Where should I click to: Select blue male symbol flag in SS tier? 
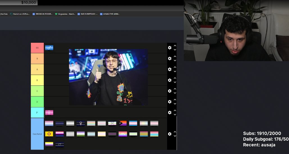point(49,48)
